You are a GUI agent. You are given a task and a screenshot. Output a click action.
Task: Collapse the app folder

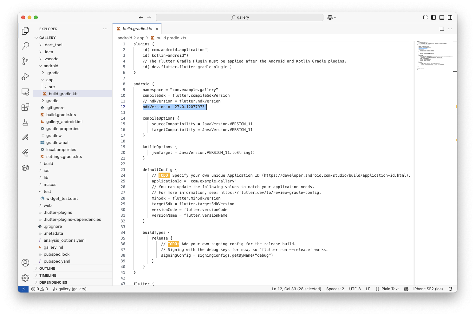pyautogui.click(x=73, y=80)
